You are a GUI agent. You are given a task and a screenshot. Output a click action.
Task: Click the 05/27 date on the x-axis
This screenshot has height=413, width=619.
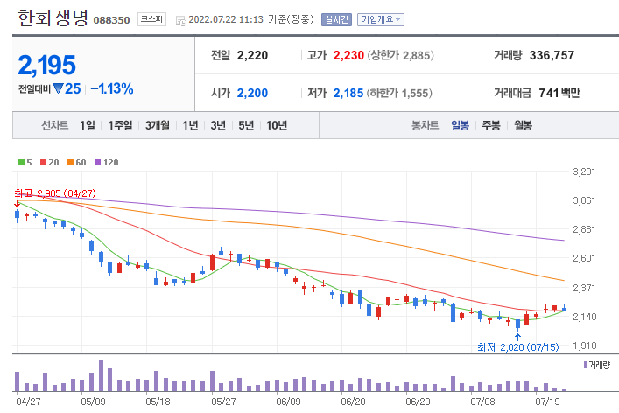[x=223, y=402]
